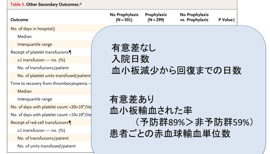Click 'No. of transfusions/patient' under red-cell transfusions
The width and height of the screenshot is (270, 154).
43,138
